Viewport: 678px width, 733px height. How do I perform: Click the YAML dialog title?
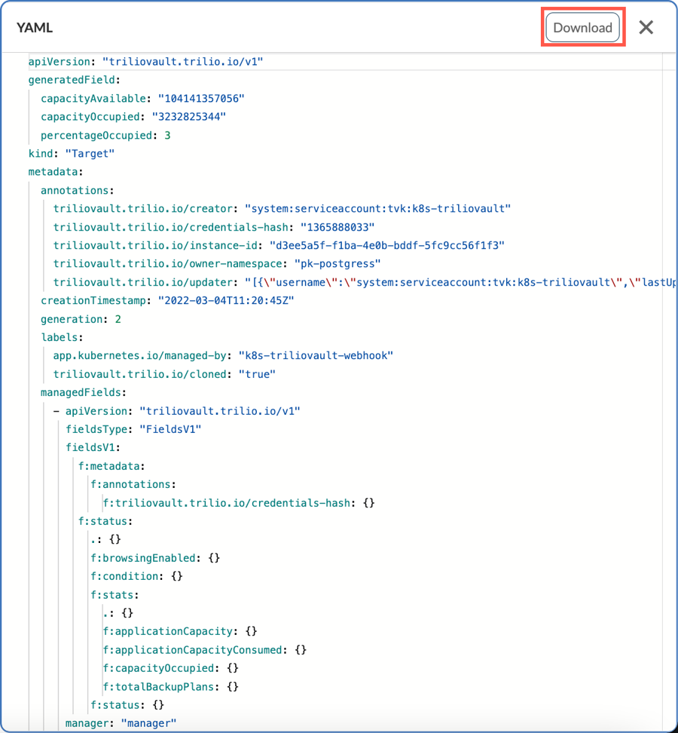coord(35,28)
